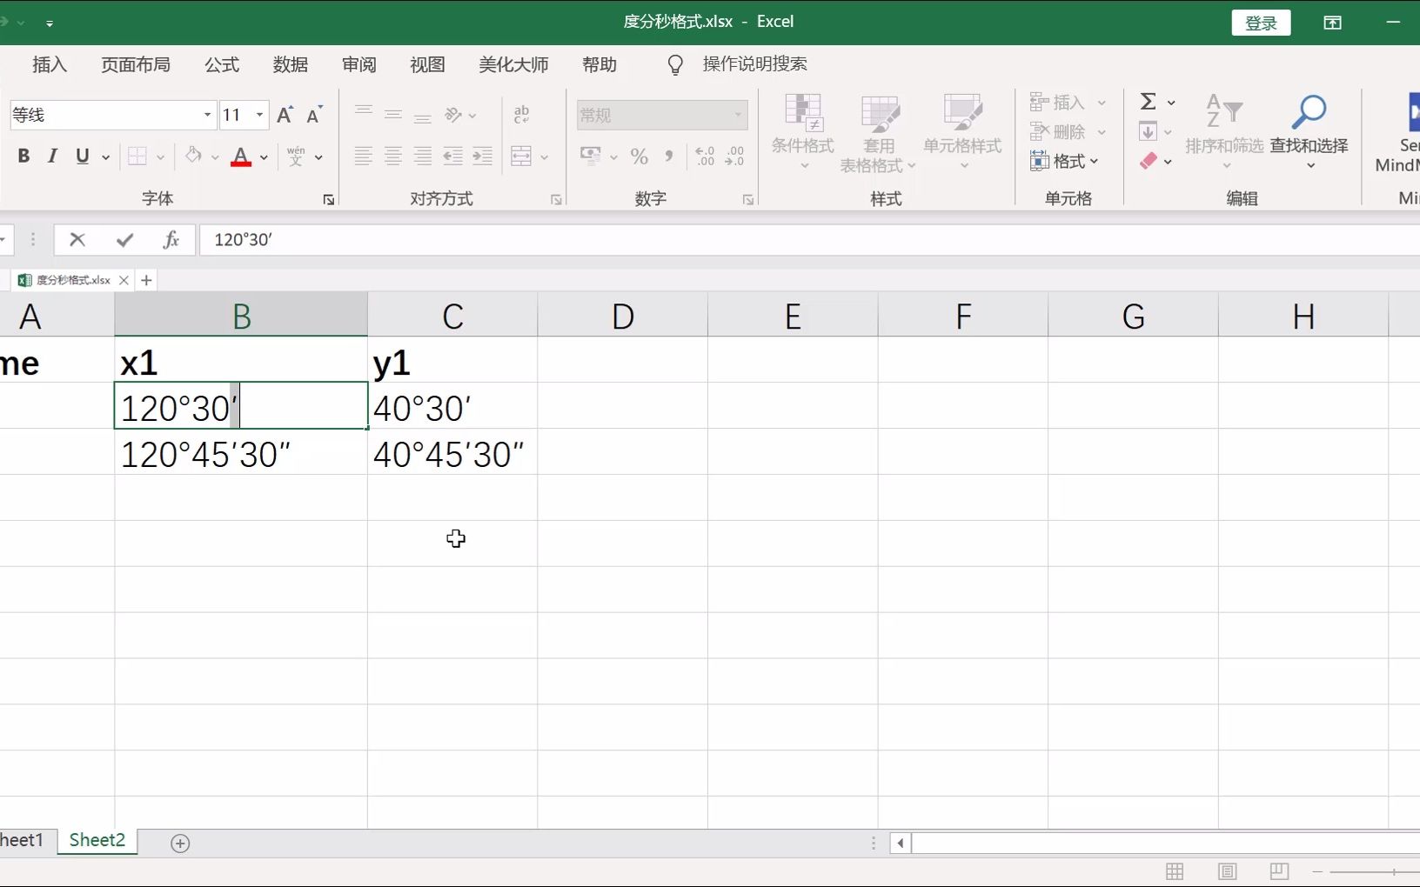Switch to the Sheet2 worksheet tab

(96, 840)
